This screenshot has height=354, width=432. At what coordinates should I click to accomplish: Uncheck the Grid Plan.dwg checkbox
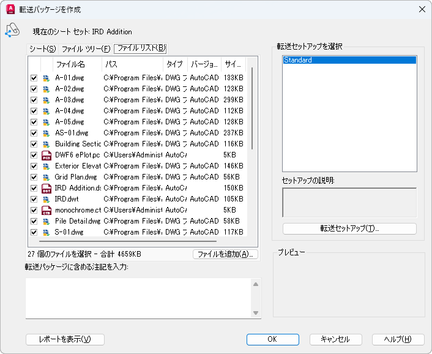tap(34, 177)
